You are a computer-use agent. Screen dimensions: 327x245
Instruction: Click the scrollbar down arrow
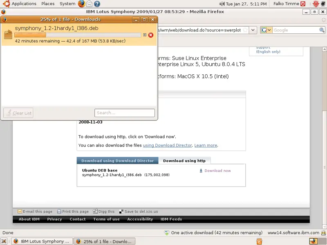click(324, 227)
